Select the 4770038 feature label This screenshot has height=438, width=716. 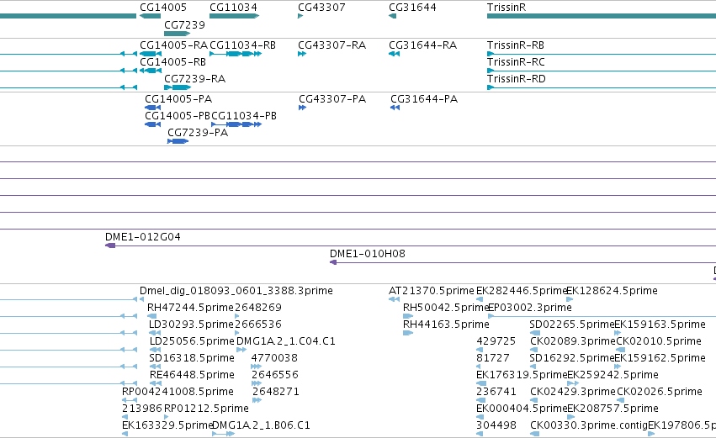click(274, 358)
